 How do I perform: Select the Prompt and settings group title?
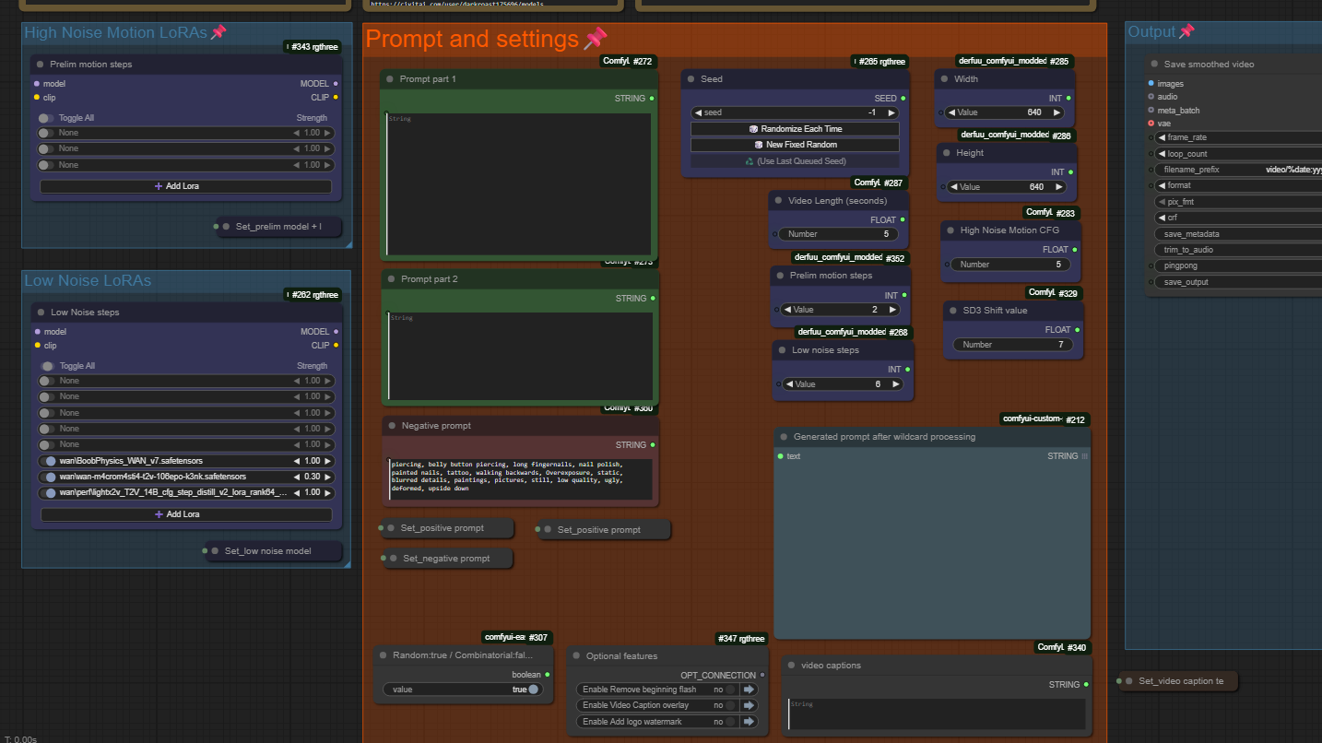tap(472, 39)
